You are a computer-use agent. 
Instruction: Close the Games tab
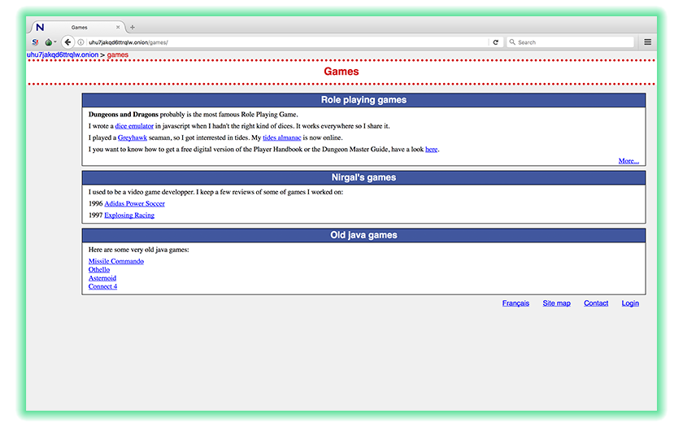click(119, 27)
